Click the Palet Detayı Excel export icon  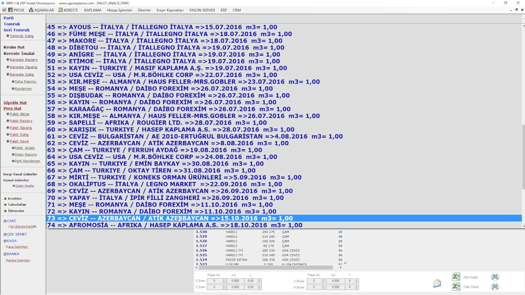[456, 287]
